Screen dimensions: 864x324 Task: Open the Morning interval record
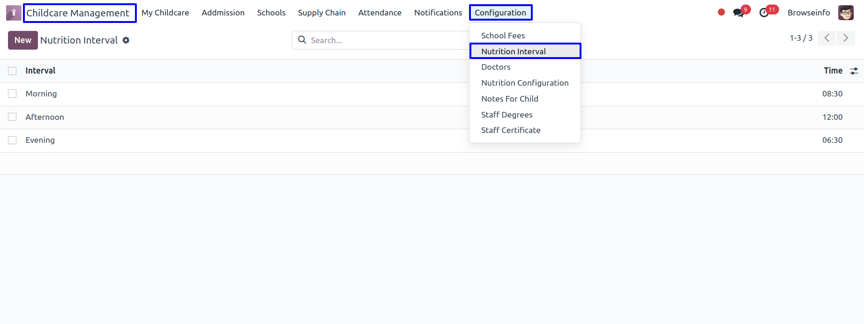[41, 94]
